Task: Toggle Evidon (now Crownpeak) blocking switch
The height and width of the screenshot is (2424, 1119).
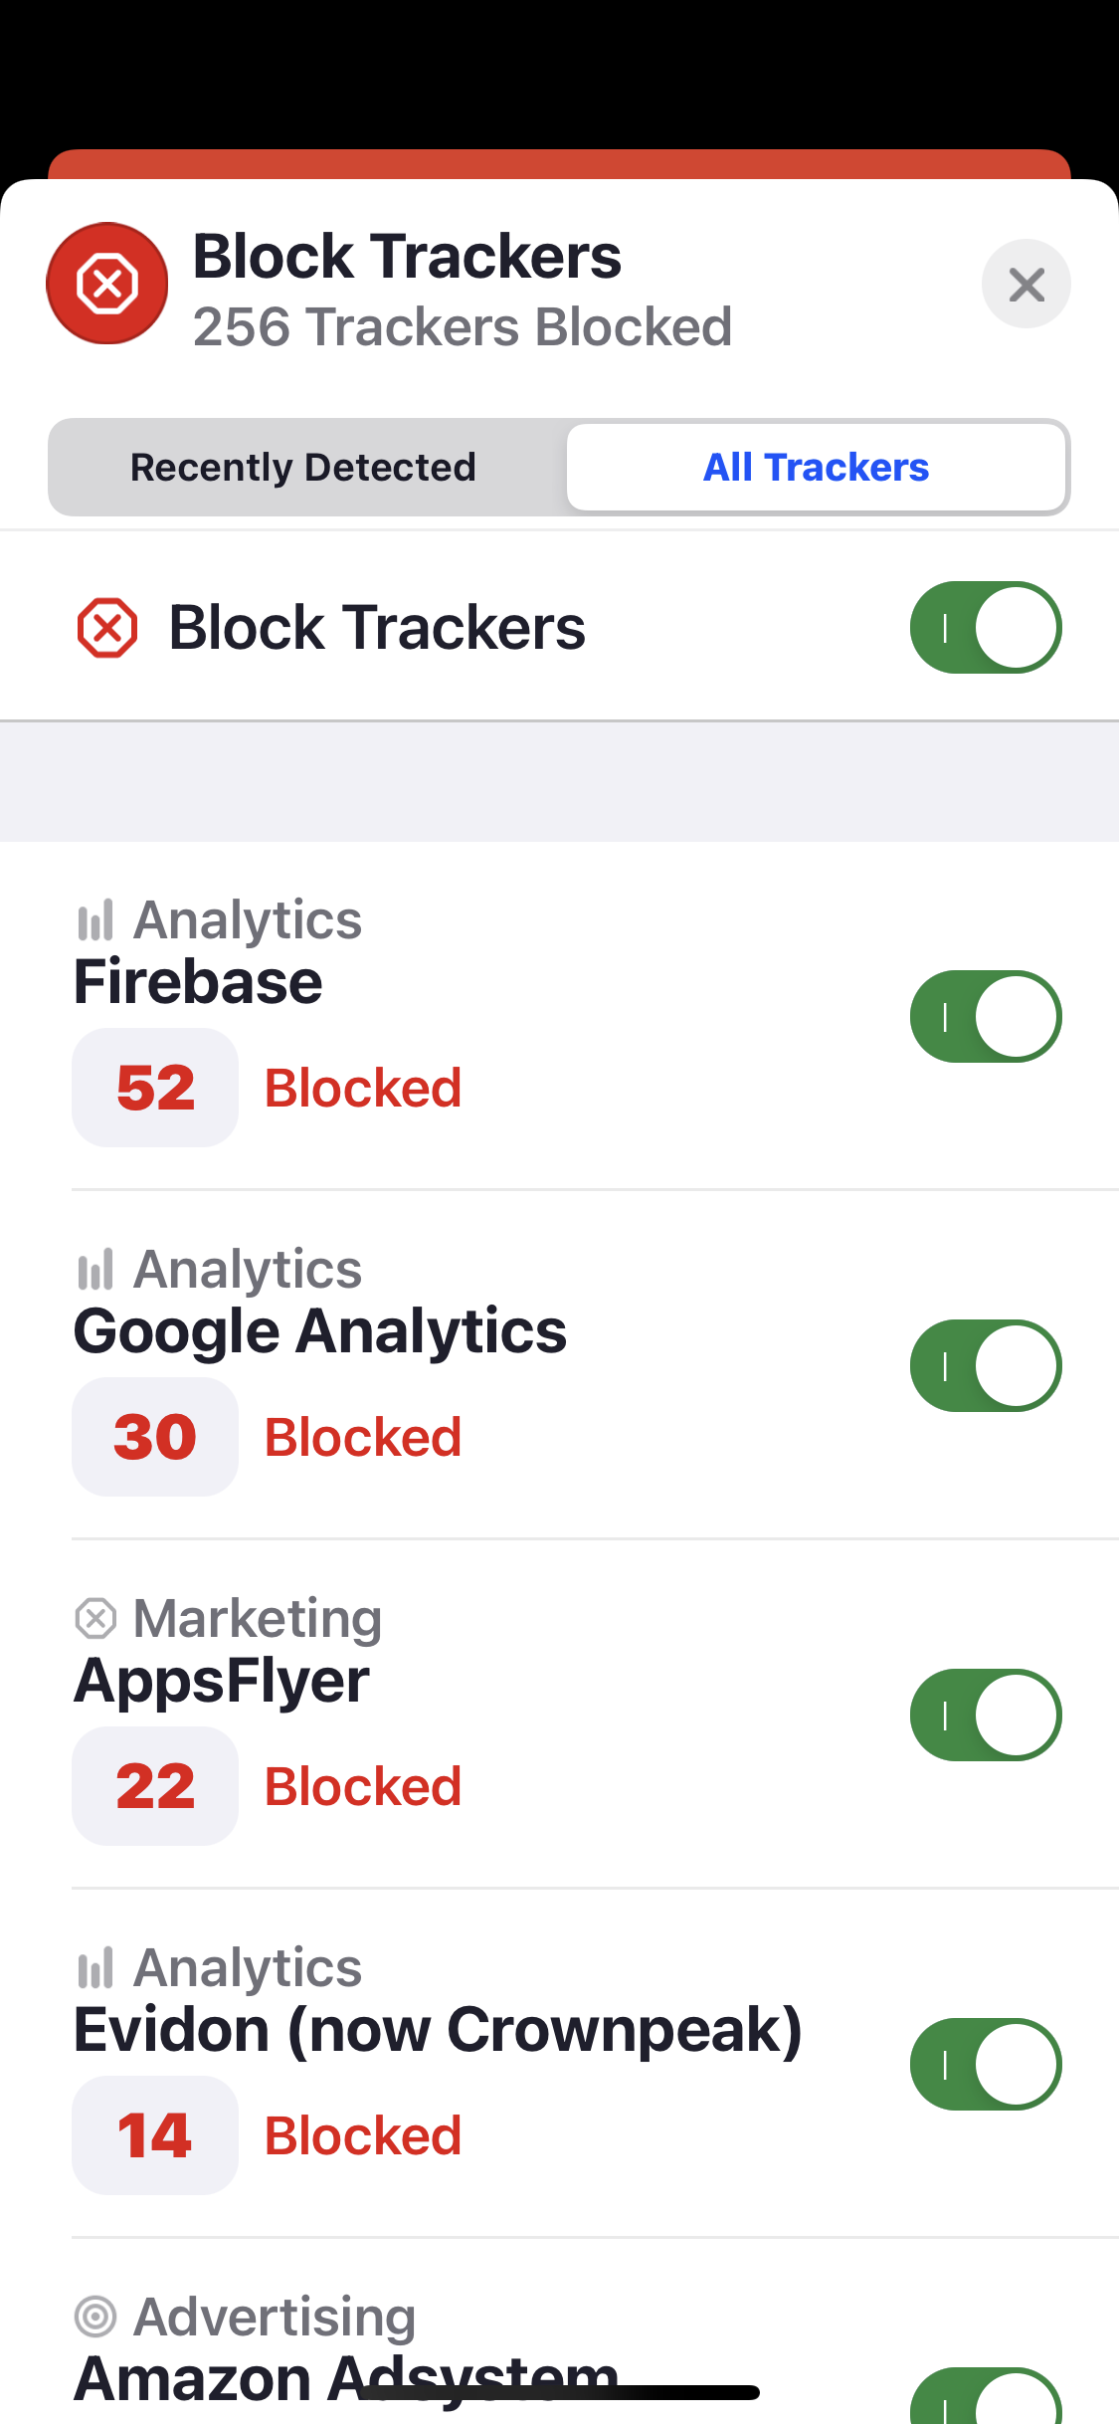Action: pyautogui.click(x=985, y=2064)
